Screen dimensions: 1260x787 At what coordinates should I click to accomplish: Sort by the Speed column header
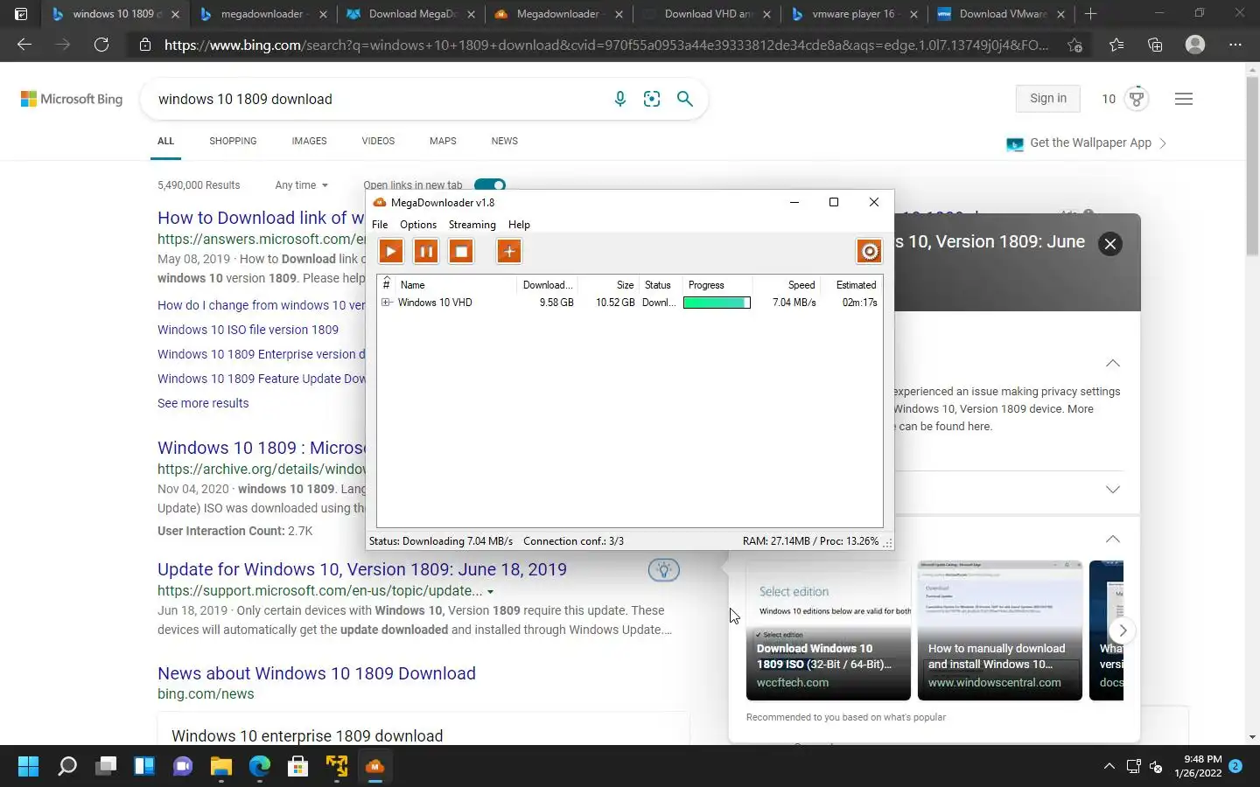[787, 285]
